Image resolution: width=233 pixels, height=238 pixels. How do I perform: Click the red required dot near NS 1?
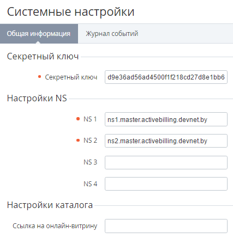(78, 119)
